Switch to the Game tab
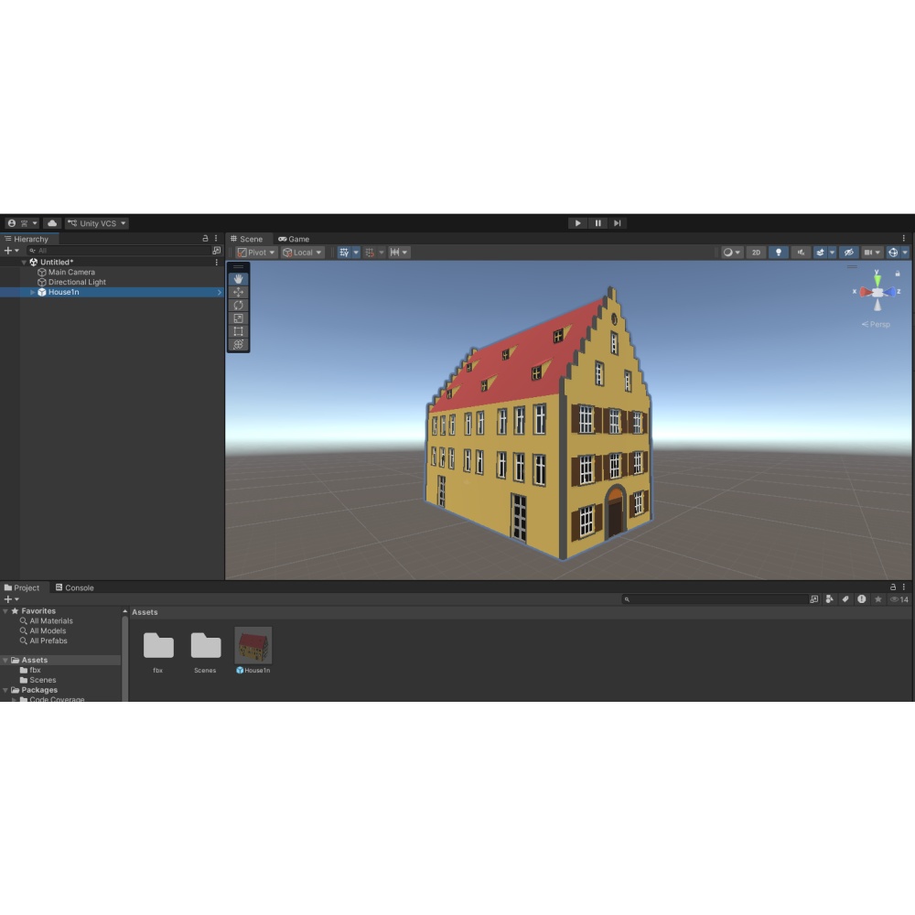The image size is (915, 915). coord(294,239)
